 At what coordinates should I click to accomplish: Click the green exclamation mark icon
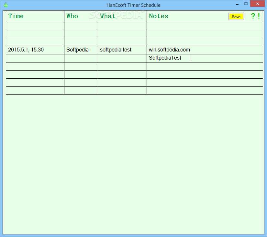pos(259,16)
